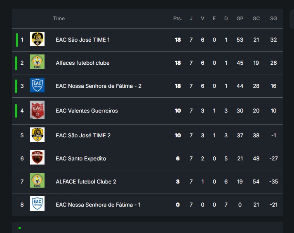Click the Time column header

tap(59, 19)
